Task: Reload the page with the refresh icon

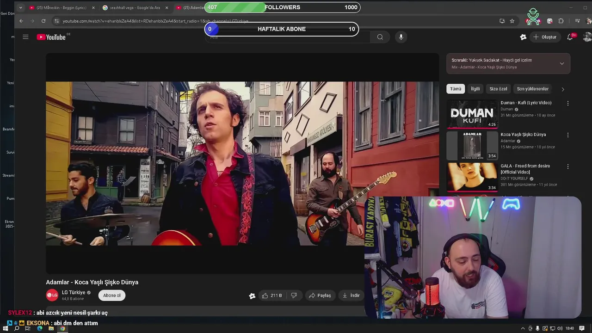Action: (x=43, y=21)
